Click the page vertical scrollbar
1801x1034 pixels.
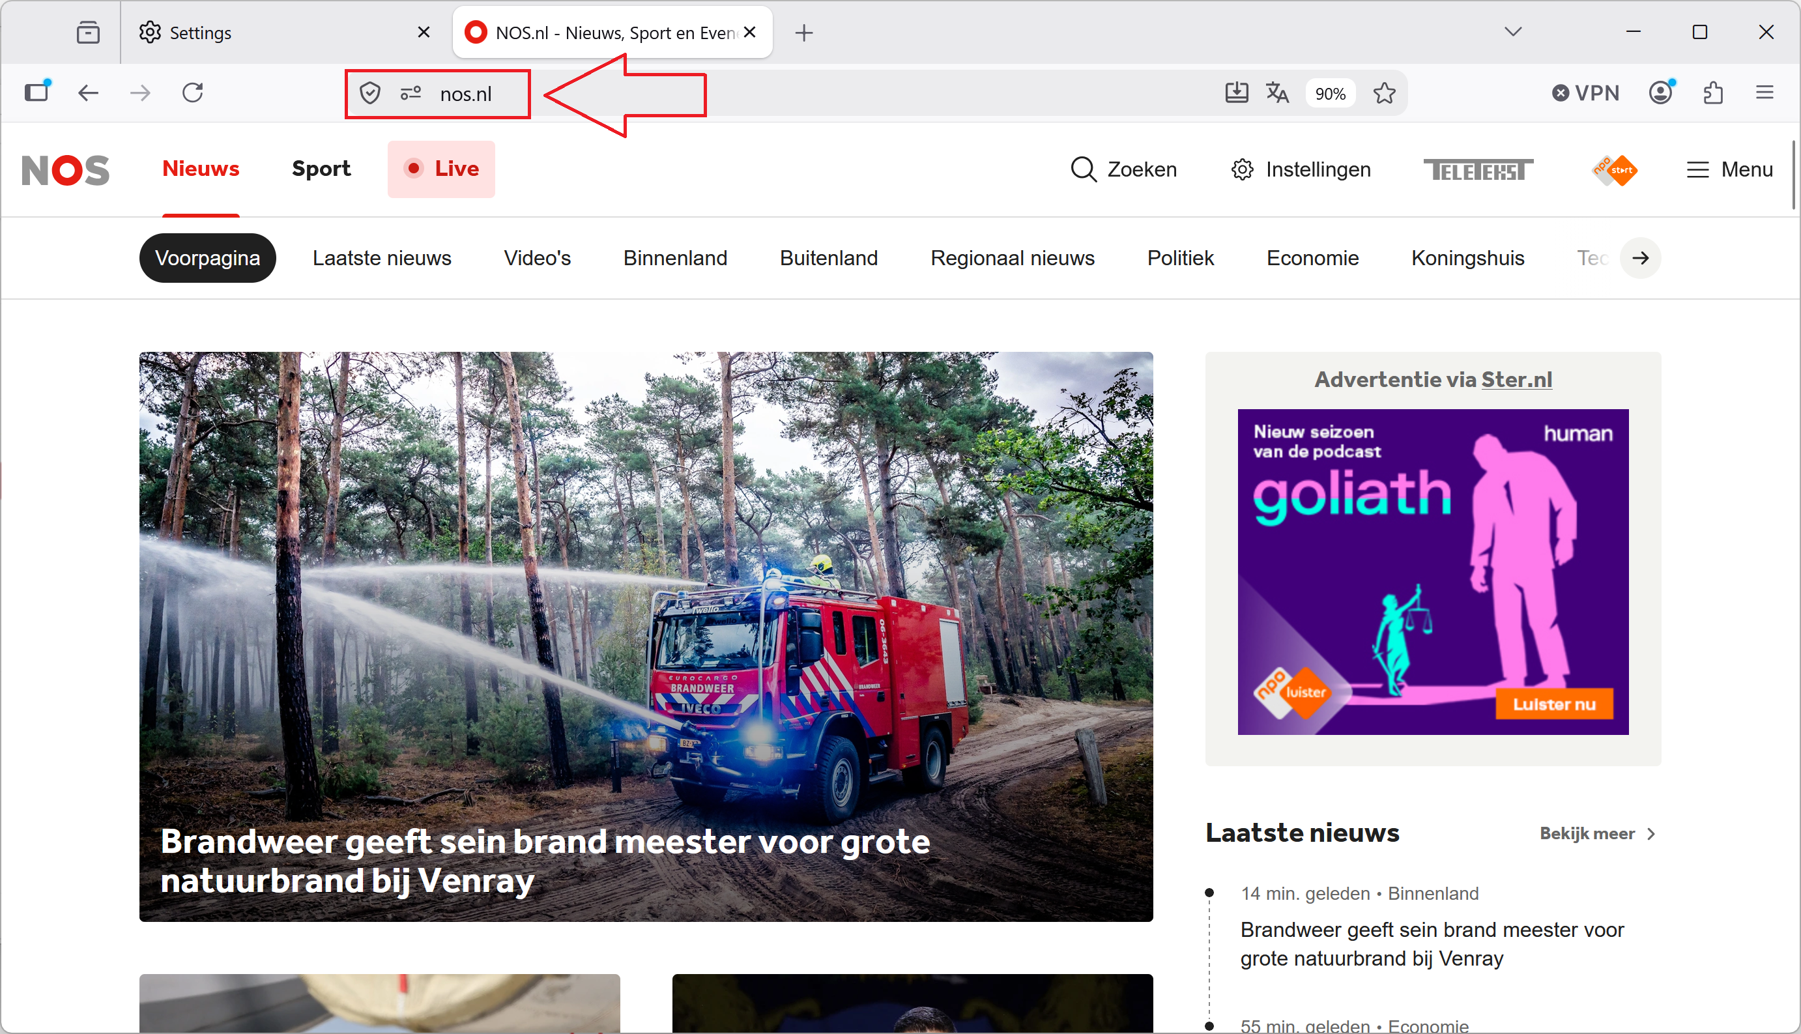coord(1793,175)
